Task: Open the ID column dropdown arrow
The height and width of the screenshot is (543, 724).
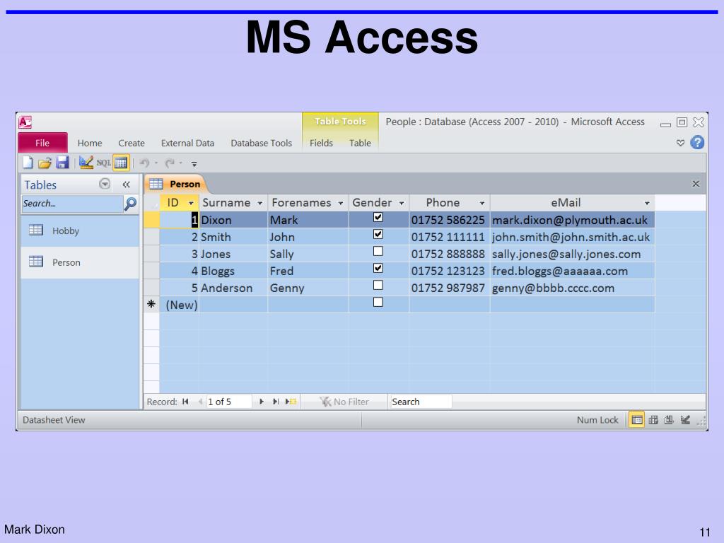Action: pos(191,204)
